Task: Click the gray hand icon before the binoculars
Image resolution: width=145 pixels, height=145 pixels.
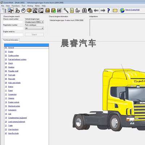Action: [78, 11]
